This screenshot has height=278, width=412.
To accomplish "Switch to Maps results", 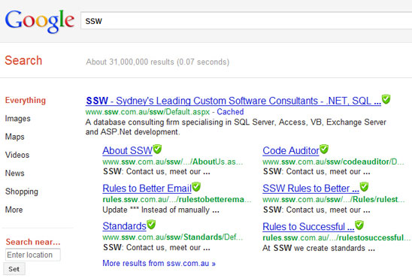I will pos(15,137).
